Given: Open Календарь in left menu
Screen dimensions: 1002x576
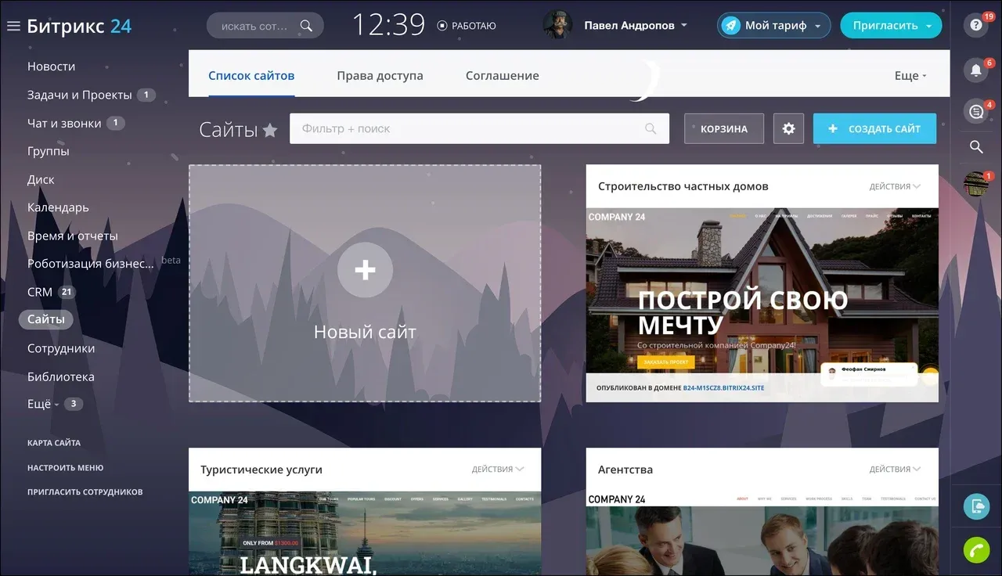Looking at the screenshot, I should (x=58, y=207).
